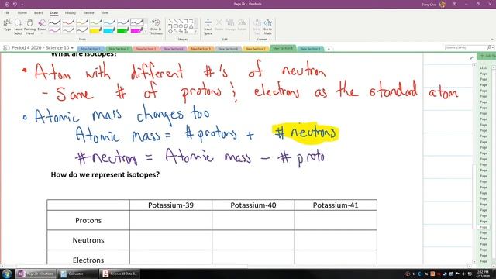This screenshot has height=279, width=496.
Task: Open the search scope dropdown arrow
Action: click(x=493, y=47)
